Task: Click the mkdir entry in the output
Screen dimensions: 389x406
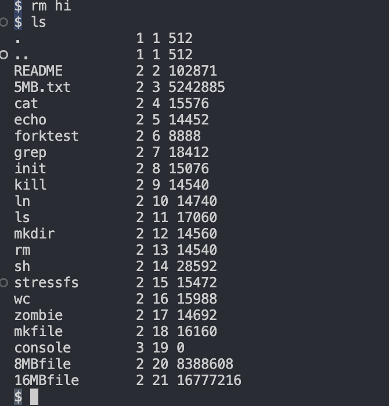Action: (34, 234)
